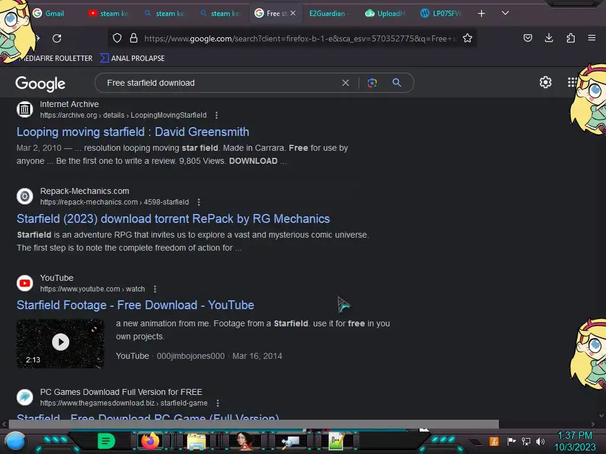Click the Google logo
Image resolution: width=606 pixels, height=454 pixels.
pos(40,83)
